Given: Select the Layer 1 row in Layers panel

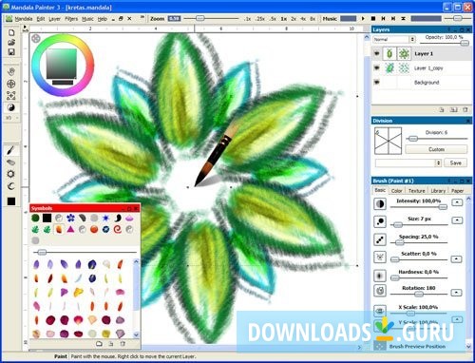Looking at the screenshot, I should pos(422,53).
